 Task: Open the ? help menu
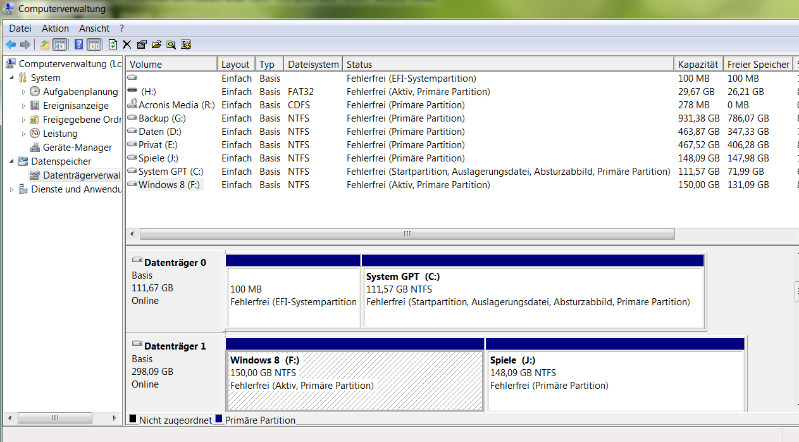[x=121, y=28]
